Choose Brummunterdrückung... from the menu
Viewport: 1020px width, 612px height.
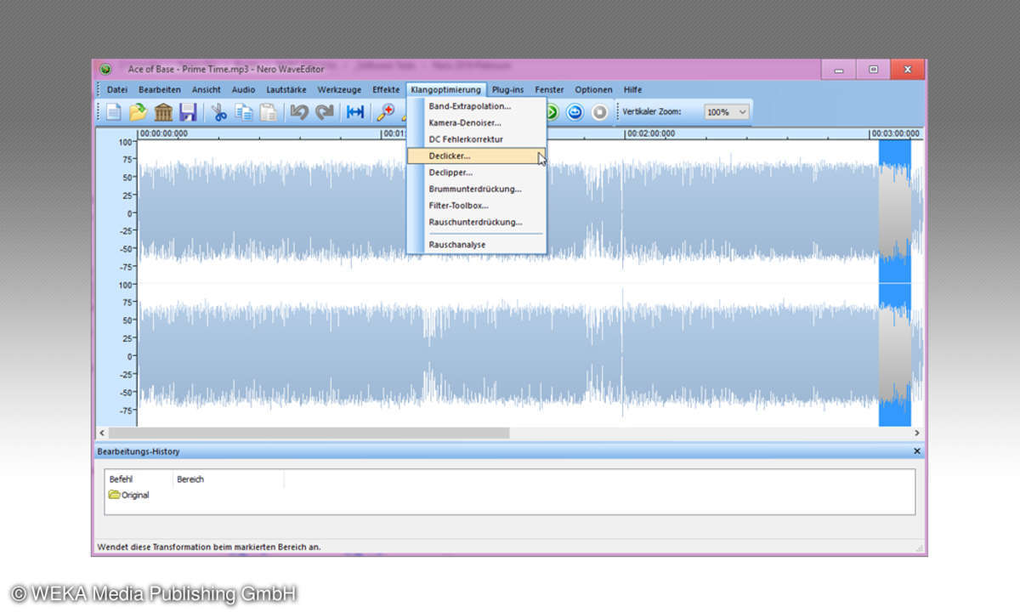coord(477,189)
